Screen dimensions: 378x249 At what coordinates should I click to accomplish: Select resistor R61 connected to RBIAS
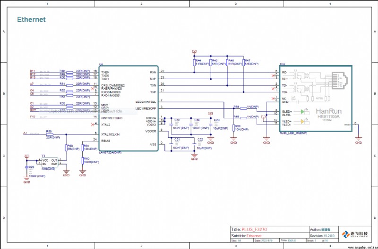pos(82,148)
